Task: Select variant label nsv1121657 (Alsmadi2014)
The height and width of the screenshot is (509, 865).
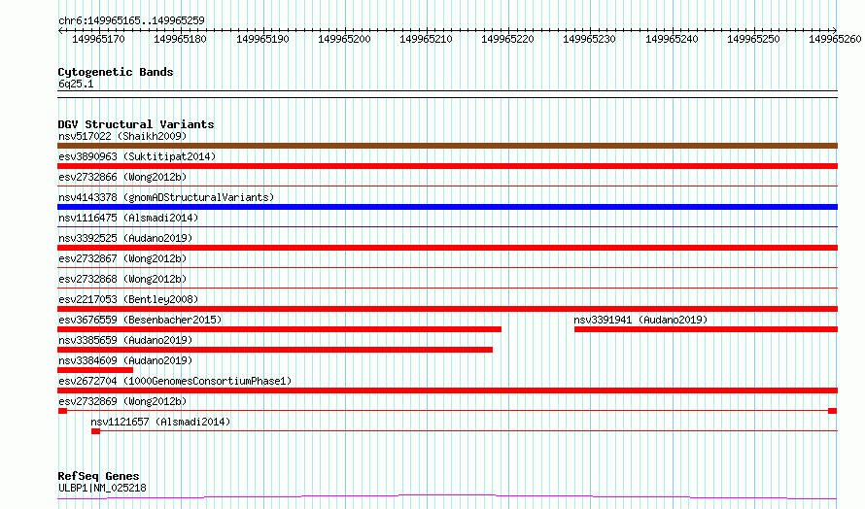Action: (x=160, y=422)
